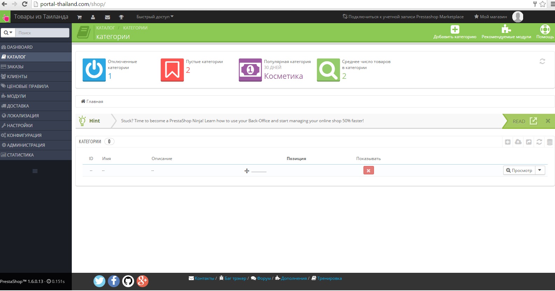Open the Google Plus icon in footer

tap(143, 281)
